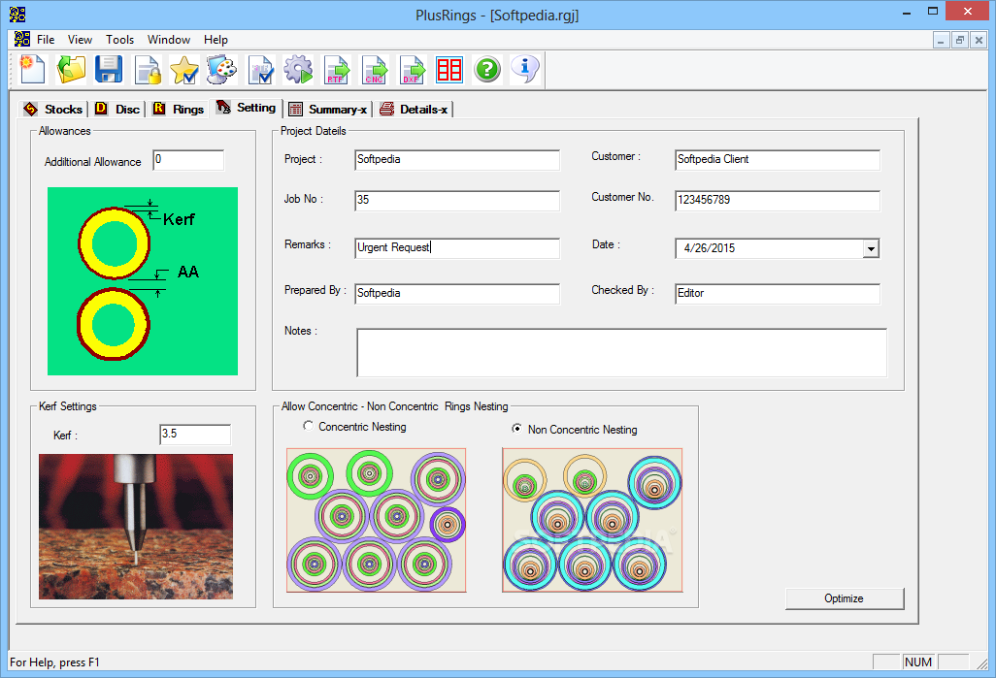Open the Summary-x tab
Viewport: 996px width, 678px height.
tap(328, 110)
